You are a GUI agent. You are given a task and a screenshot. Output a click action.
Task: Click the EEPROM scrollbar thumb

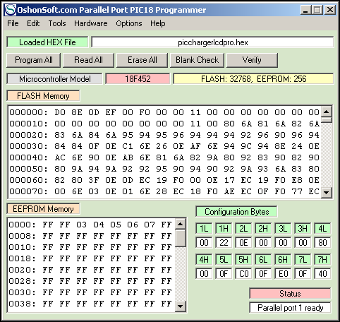181,238
